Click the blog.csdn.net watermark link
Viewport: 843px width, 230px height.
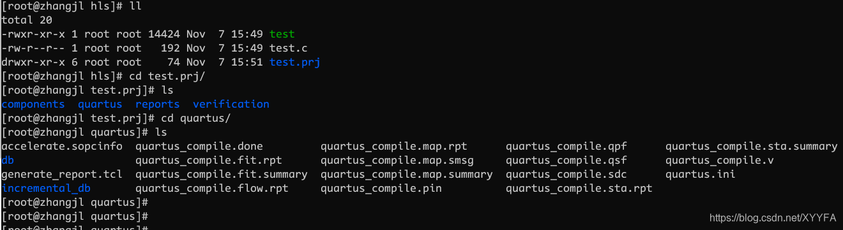click(773, 218)
